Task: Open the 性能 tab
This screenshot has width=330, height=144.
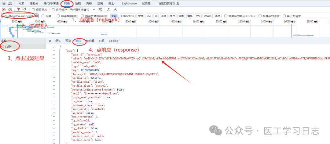Action: [x=78, y=4]
